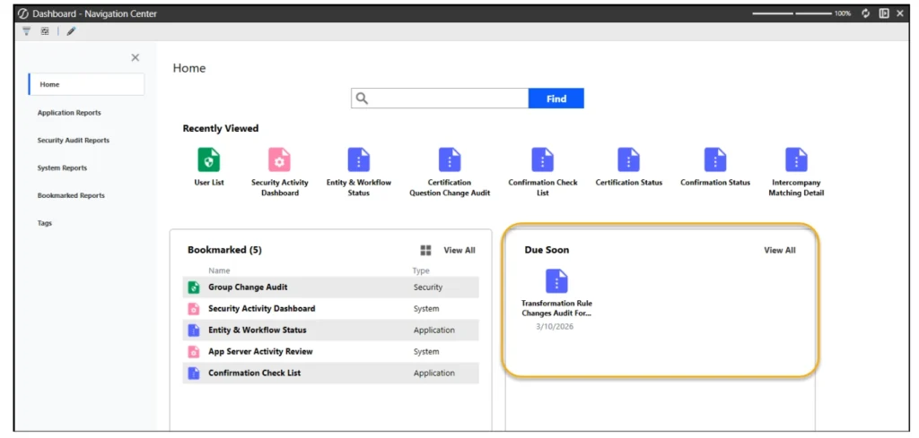Go to the Bookmarked Reports section
Image resolution: width=919 pixels, height=438 pixels.
[x=71, y=195]
